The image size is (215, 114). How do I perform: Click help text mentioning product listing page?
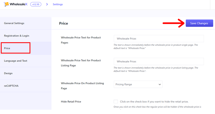(x=156, y=69)
